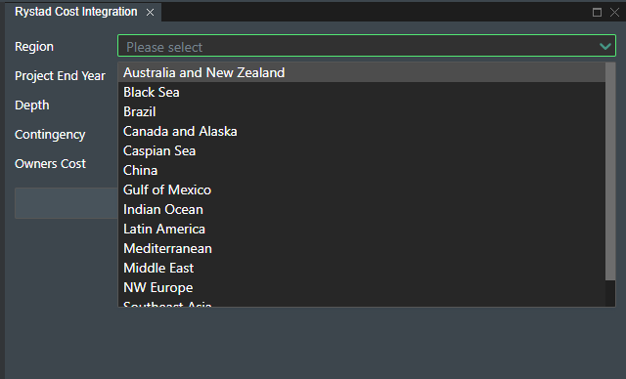Pick Indian Ocean option
This screenshot has height=379, width=626.
362,209
